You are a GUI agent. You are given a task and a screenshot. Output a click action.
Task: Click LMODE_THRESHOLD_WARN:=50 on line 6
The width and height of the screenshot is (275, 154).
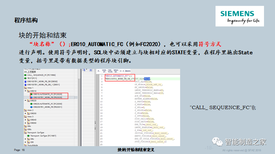click(x=149, y=90)
